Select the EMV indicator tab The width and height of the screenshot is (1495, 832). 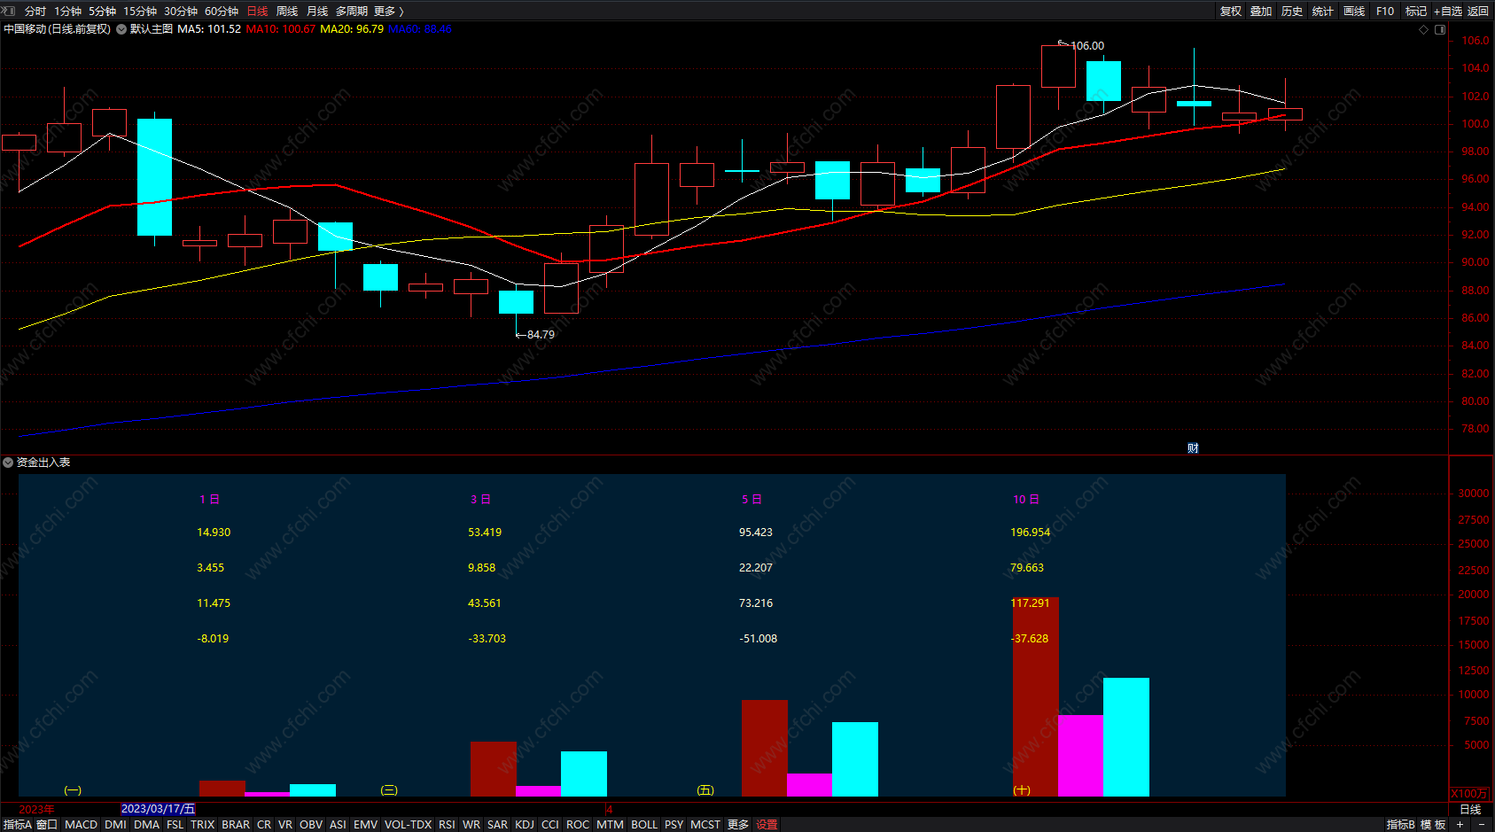click(366, 825)
